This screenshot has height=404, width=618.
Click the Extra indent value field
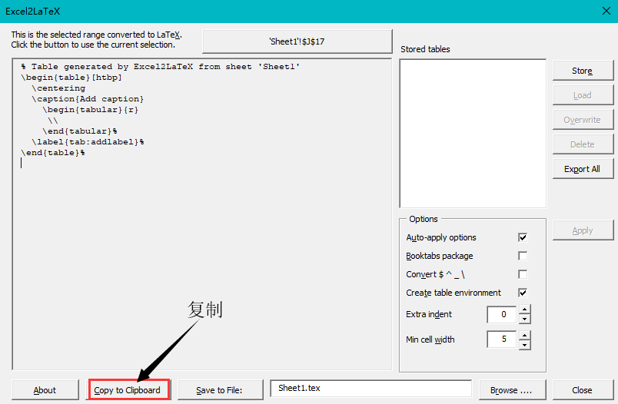pyautogui.click(x=502, y=314)
